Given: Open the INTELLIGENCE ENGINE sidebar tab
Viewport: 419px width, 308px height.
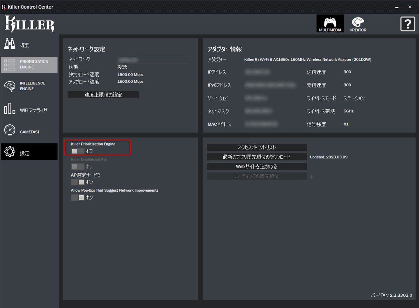Looking at the screenshot, I should [29, 86].
